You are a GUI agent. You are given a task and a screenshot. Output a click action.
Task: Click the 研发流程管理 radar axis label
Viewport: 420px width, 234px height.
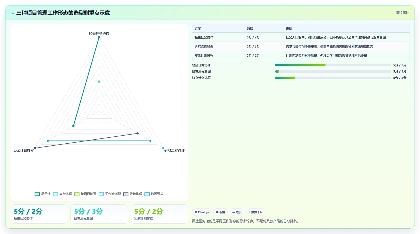point(175,150)
